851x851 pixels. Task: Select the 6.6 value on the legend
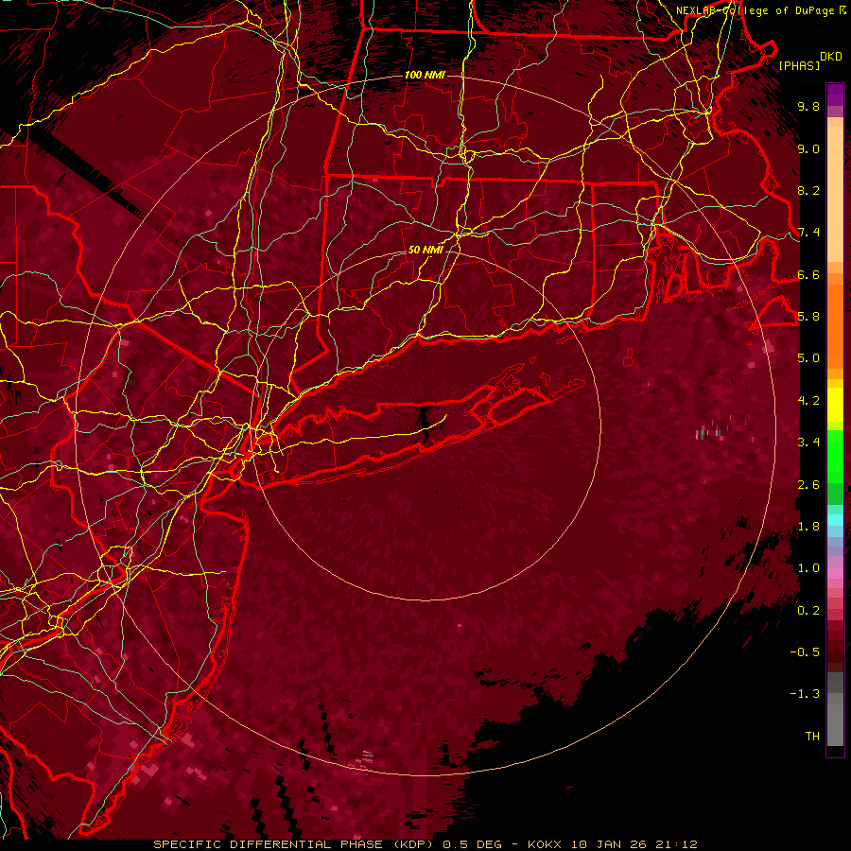[808, 275]
